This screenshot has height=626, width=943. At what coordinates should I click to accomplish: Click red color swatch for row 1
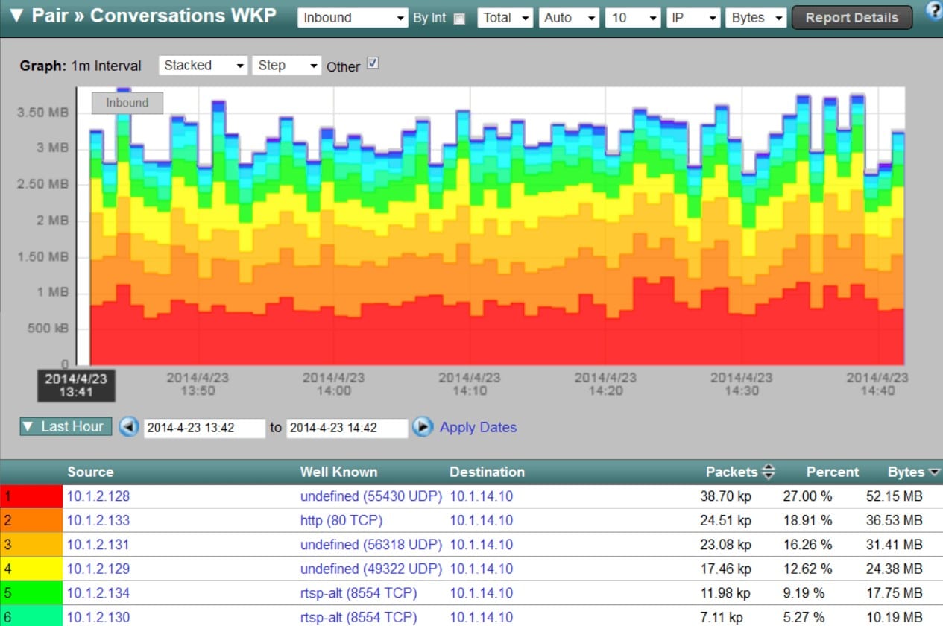(x=31, y=496)
